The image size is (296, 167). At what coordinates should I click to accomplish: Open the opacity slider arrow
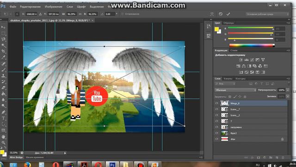point(288,90)
